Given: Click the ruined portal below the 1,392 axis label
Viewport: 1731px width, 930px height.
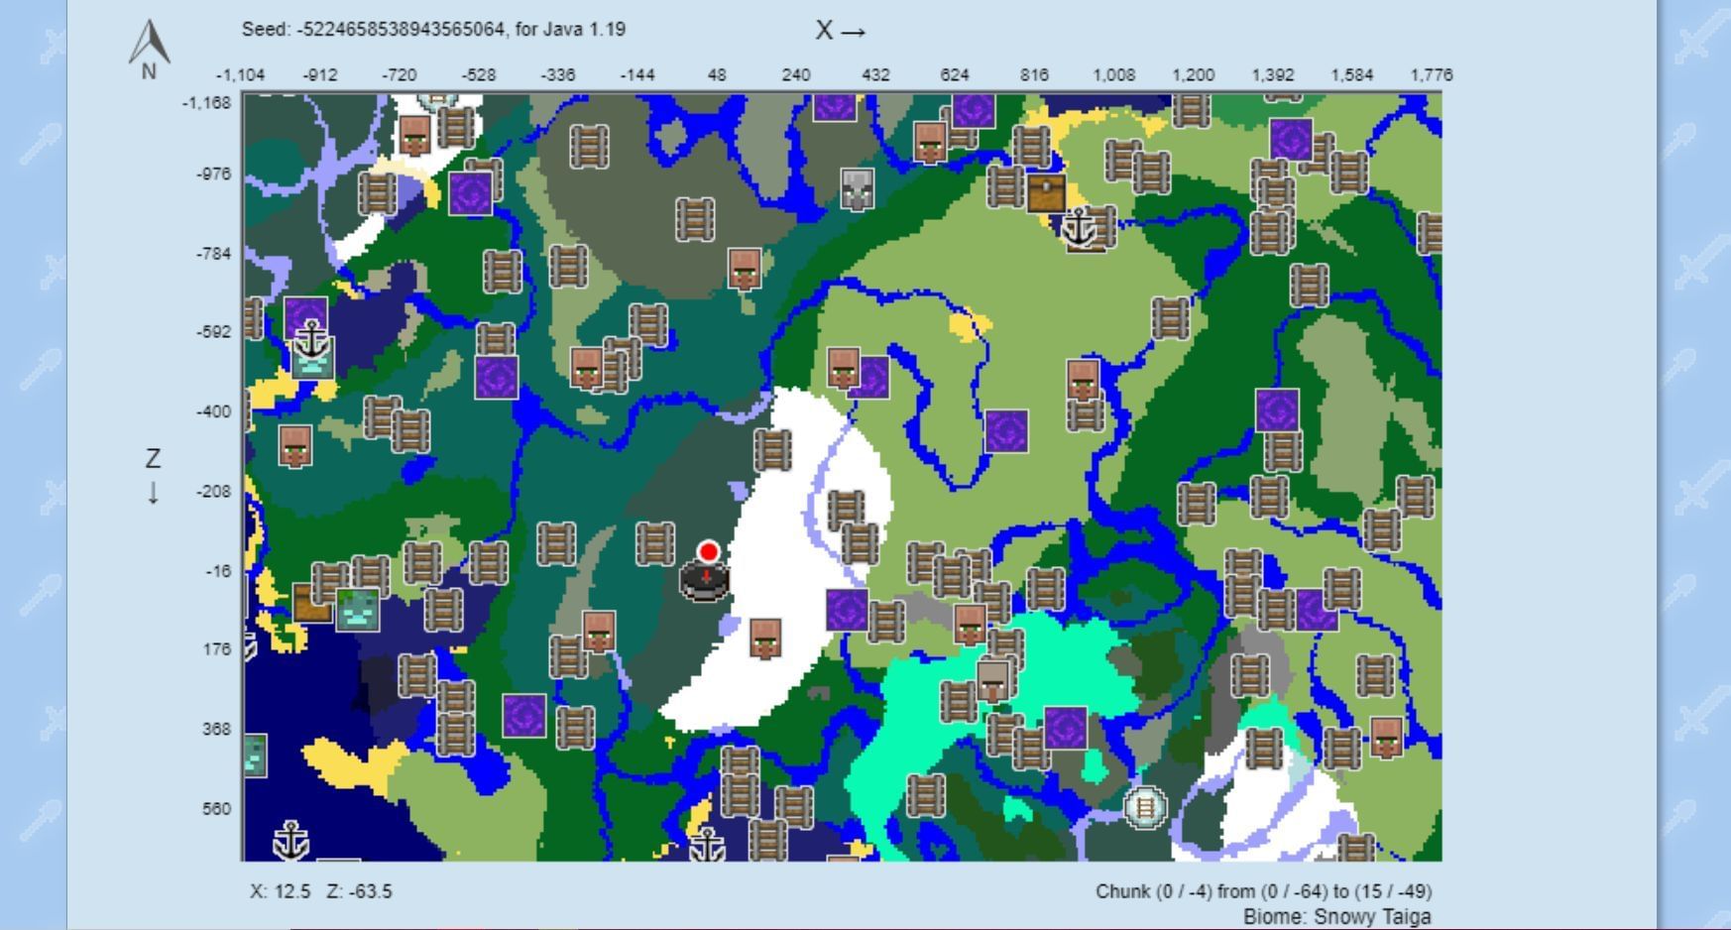Looking at the screenshot, I should (1291, 140).
